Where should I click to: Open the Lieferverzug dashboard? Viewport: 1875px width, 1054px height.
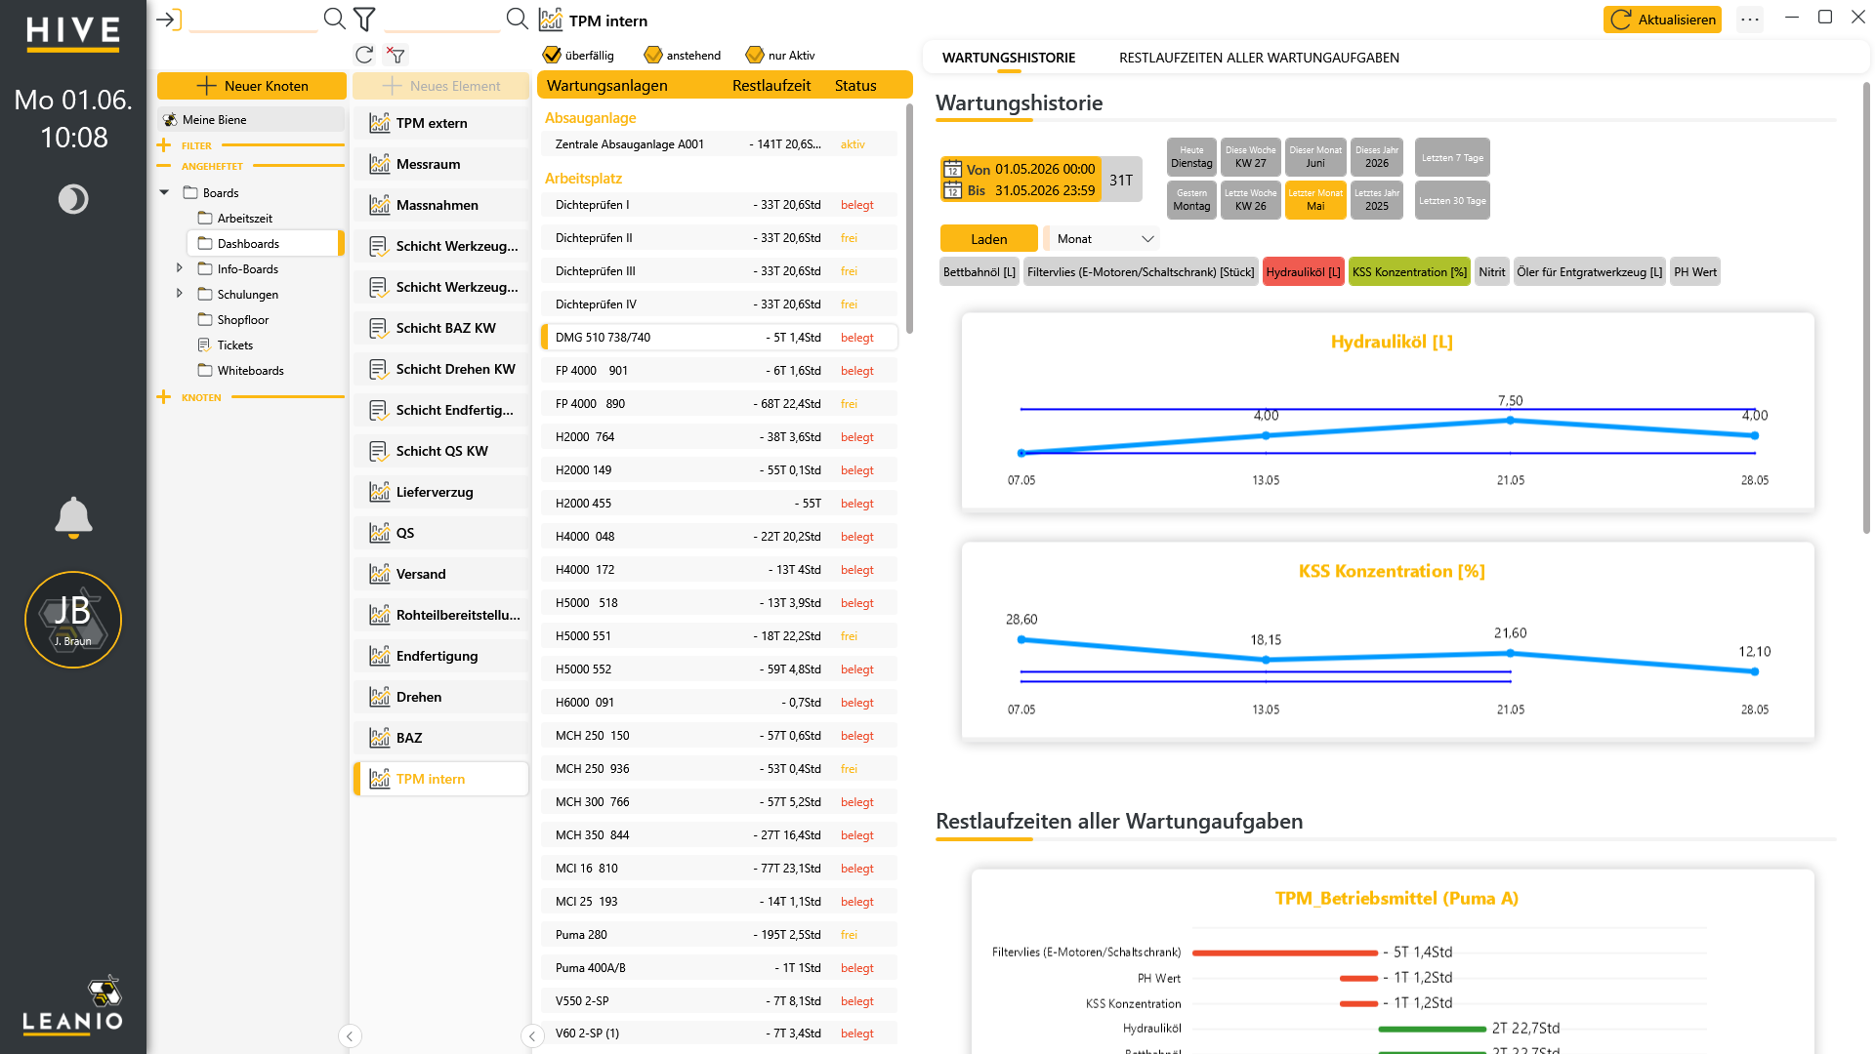tap(440, 492)
